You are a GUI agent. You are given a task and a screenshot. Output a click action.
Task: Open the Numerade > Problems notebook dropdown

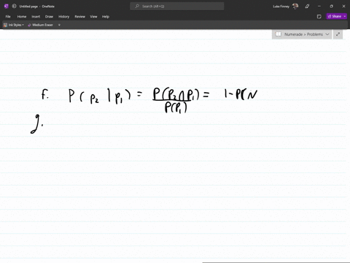[302, 34]
